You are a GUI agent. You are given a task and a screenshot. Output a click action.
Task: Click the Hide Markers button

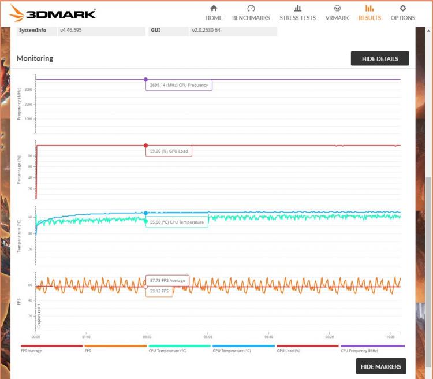(x=381, y=366)
